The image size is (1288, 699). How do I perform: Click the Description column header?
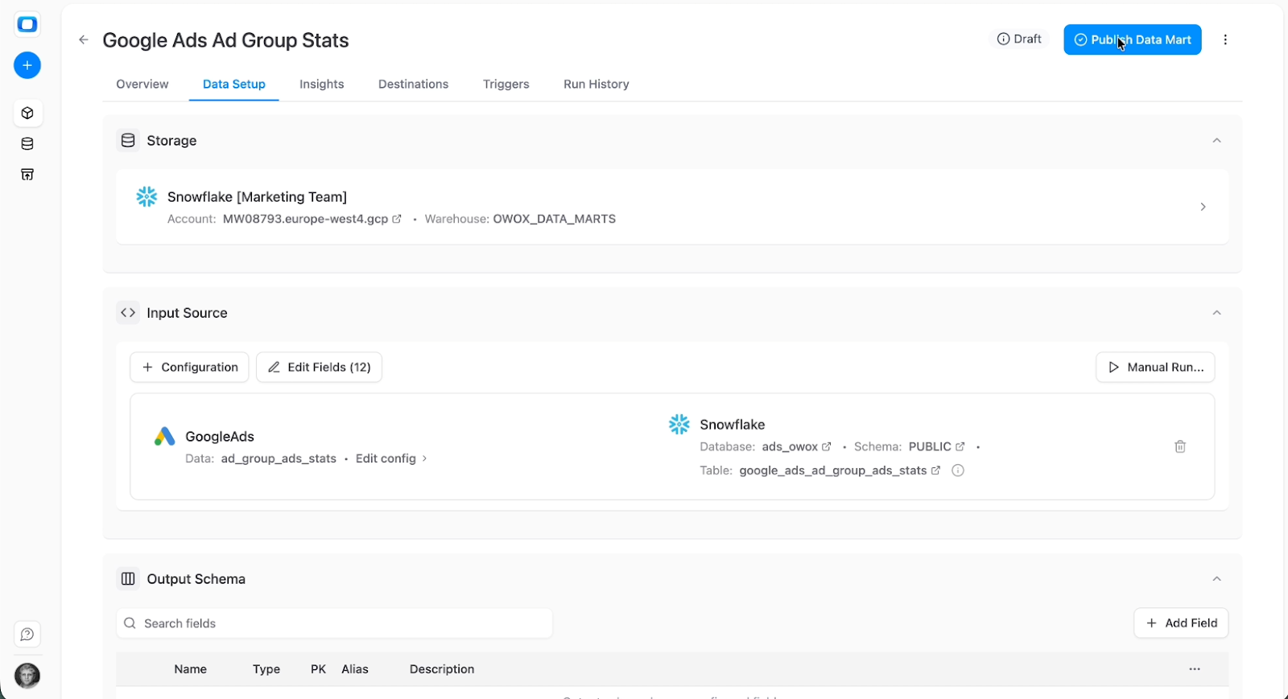pyautogui.click(x=442, y=669)
